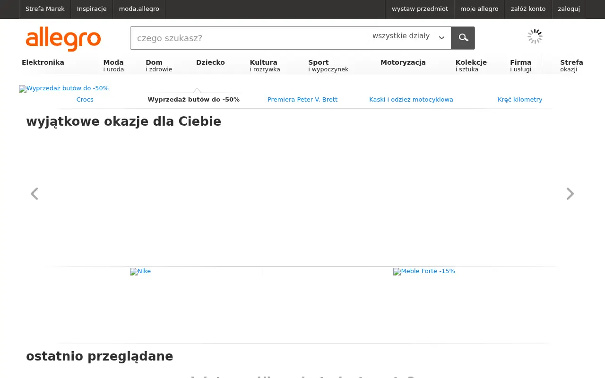Click the loading spinner icon
The height and width of the screenshot is (378, 605).
(535, 36)
